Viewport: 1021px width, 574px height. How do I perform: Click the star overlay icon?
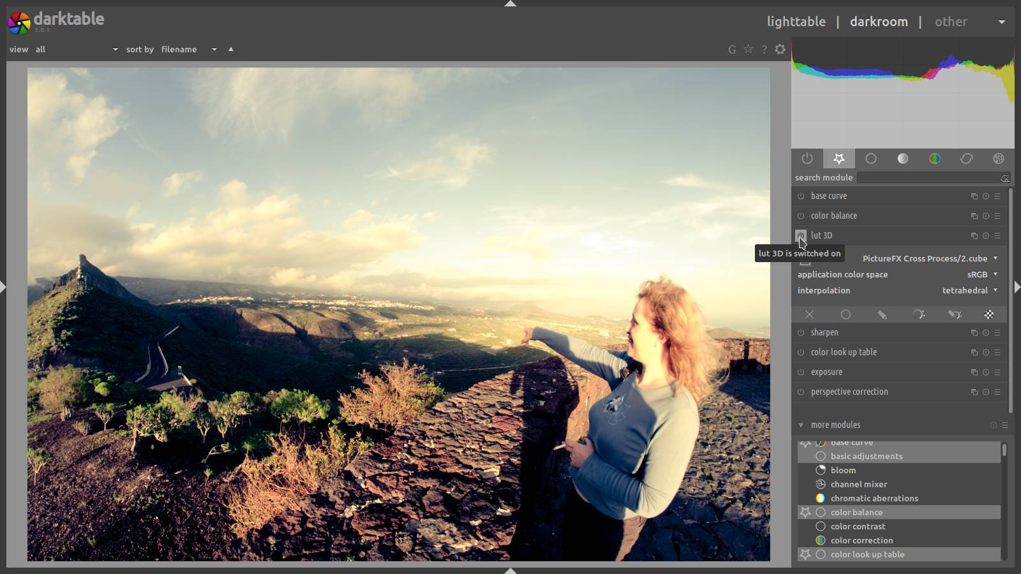(x=748, y=49)
